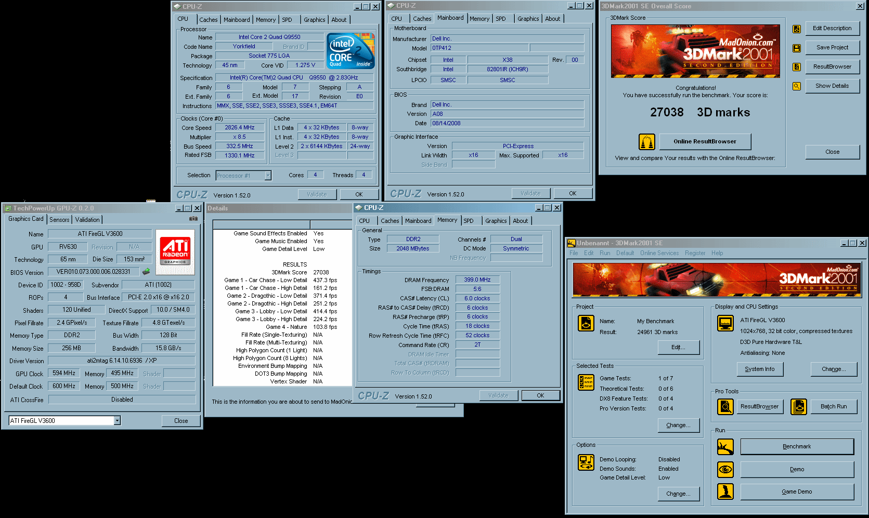Click Online ResultBrowser people icon
869x518 pixels.
(646, 142)
